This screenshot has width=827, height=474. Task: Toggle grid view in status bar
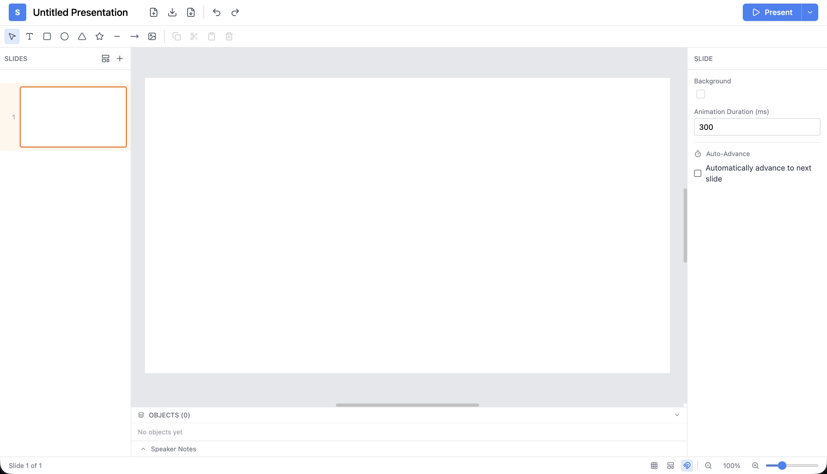[654, 466]
